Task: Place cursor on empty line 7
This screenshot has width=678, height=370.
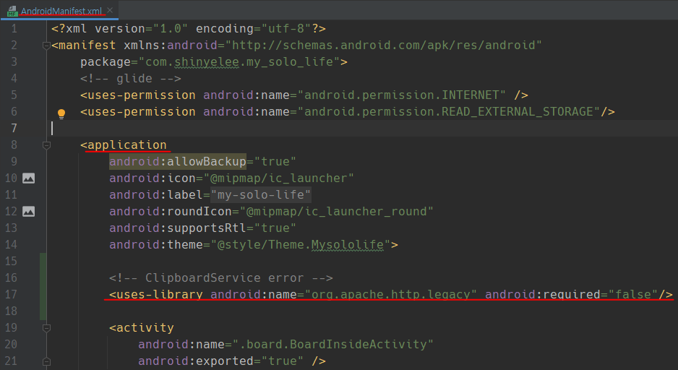Action: pos(362,129)
